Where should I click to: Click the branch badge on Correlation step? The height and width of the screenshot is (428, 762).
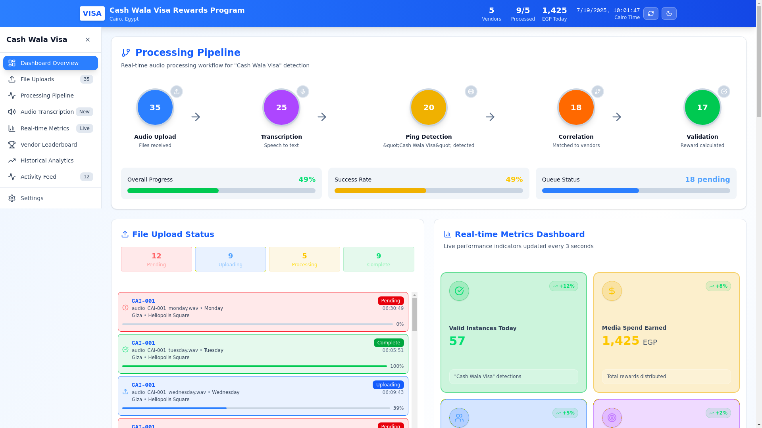598,92
